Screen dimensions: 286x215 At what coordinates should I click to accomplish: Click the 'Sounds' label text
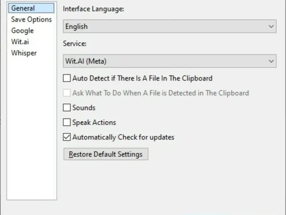(x=84, y=107)
